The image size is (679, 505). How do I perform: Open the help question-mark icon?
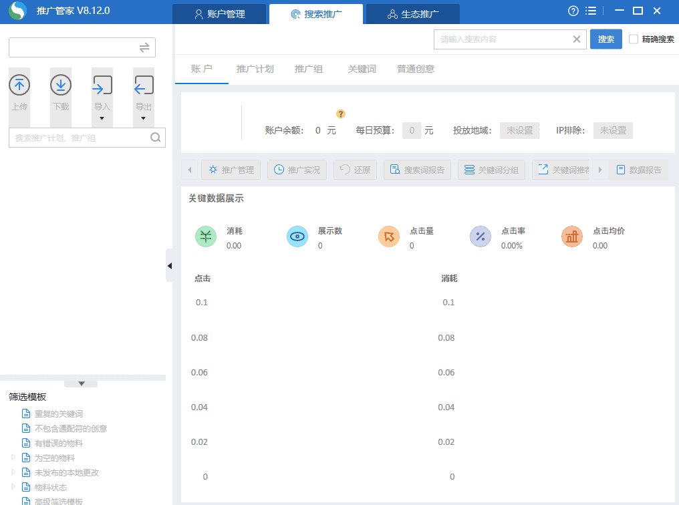(x=573, y=11)
